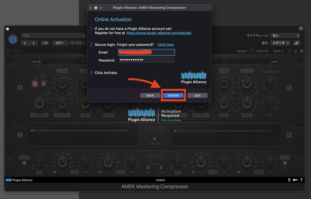Go to previous preset with left arrow
Screen dimensions: 311x199
[x=25, y=43]
